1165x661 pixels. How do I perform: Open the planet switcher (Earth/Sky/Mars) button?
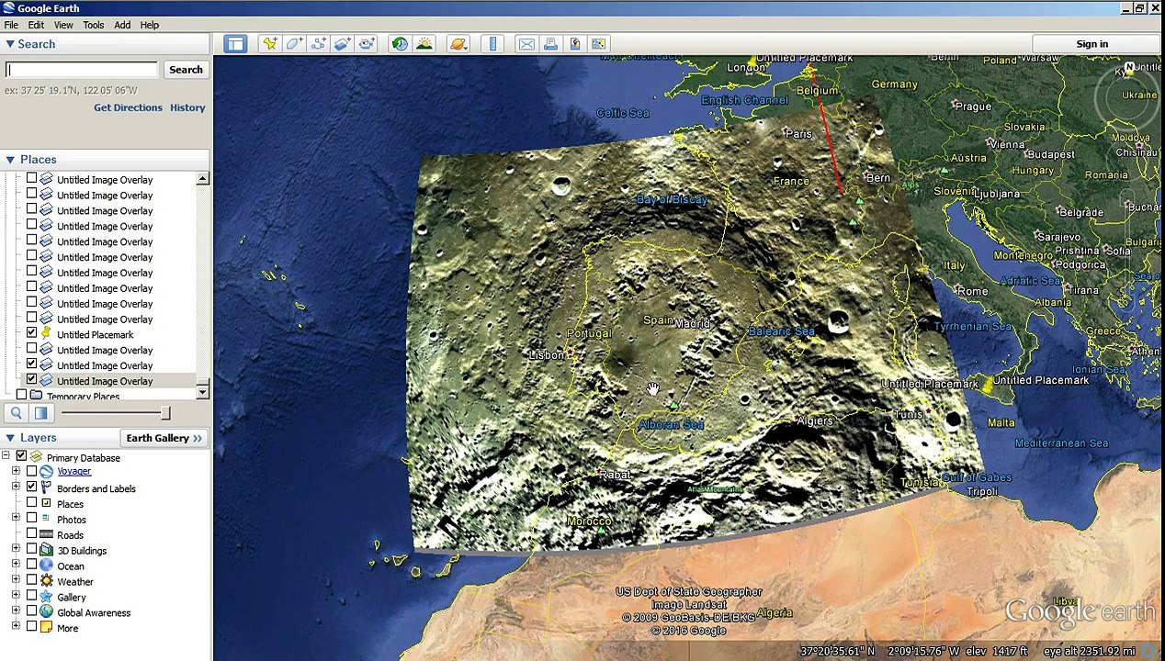click(458, 44)
